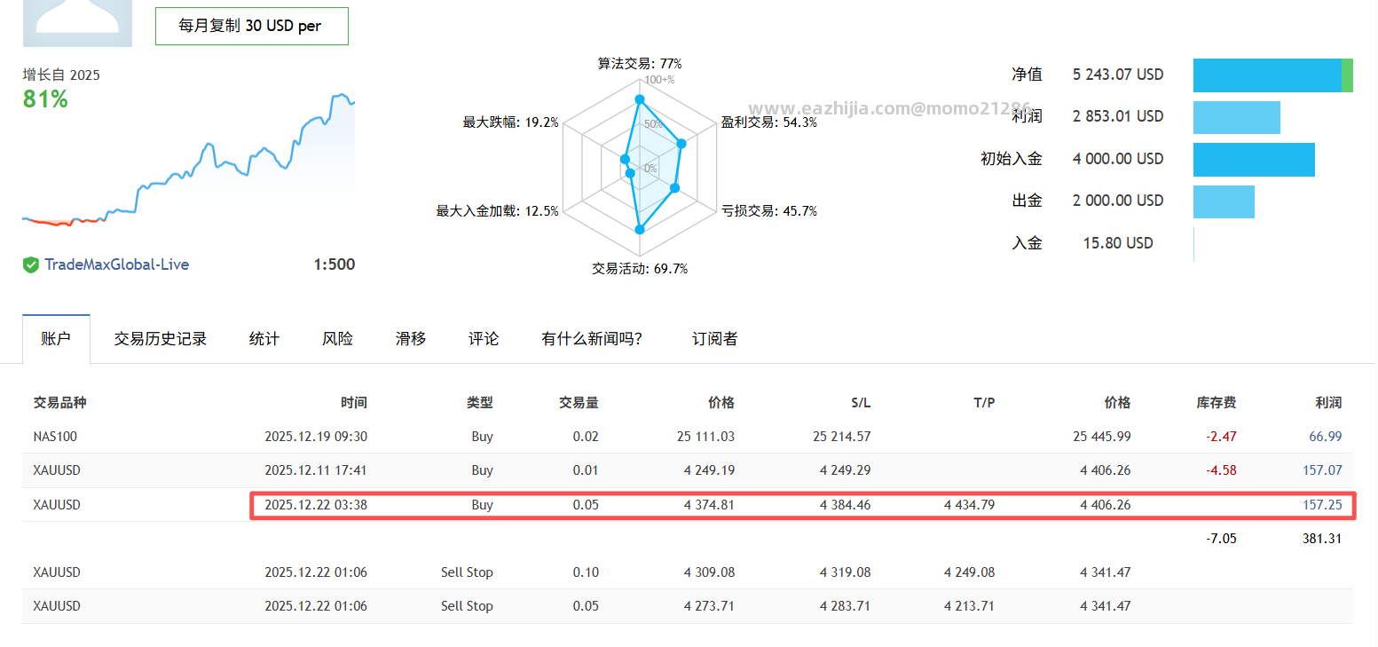This screenshot has width=1378, height=647.
Task: Click the 2025.12.11 17:41 time cell
Action: [x=316, y=470]
